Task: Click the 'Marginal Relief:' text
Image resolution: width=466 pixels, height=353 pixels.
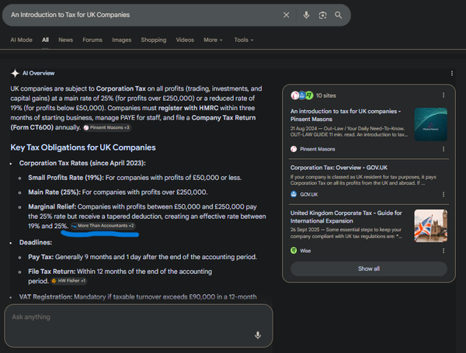Action: click(52, 206)
